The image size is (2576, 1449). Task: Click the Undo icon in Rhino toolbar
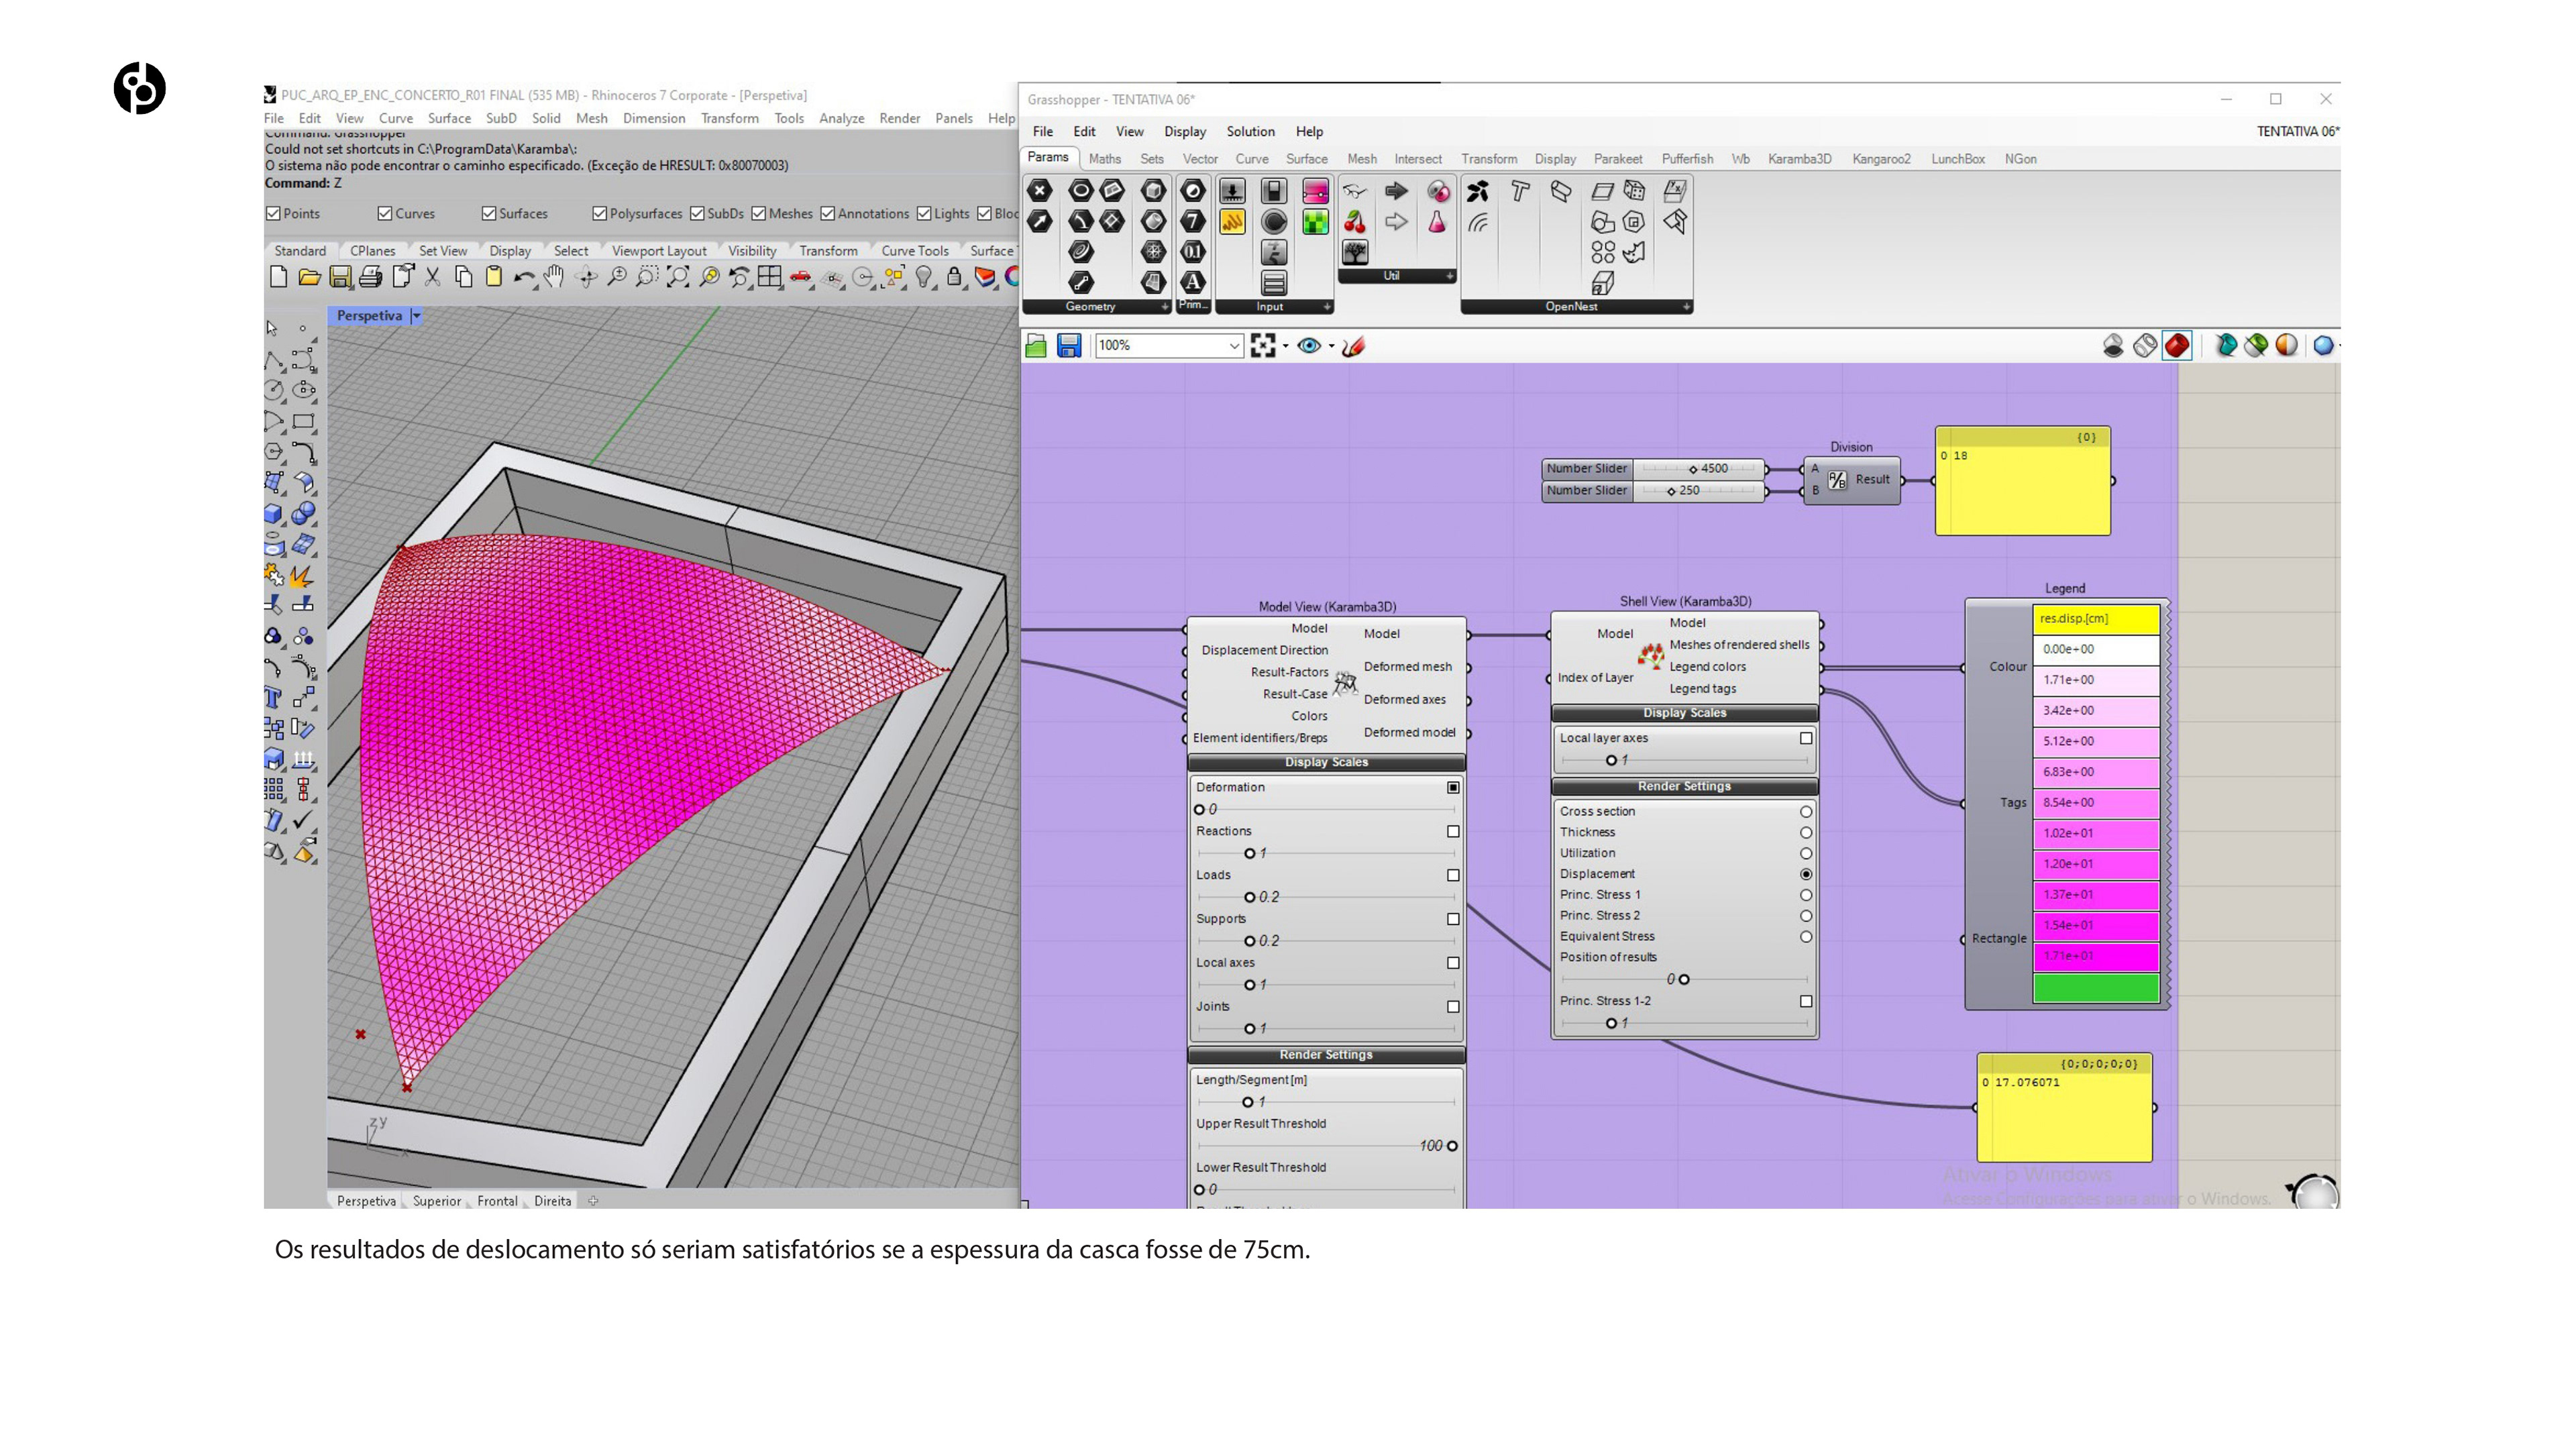coord(523,277)
